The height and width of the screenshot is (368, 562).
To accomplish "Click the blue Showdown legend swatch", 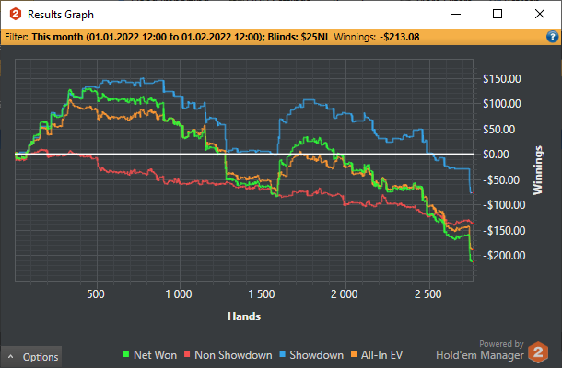I will click(x=282, y=355).
